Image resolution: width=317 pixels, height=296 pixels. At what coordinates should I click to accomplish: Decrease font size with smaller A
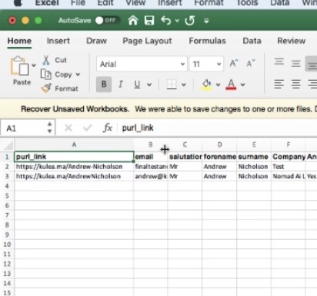pos(251,63)
